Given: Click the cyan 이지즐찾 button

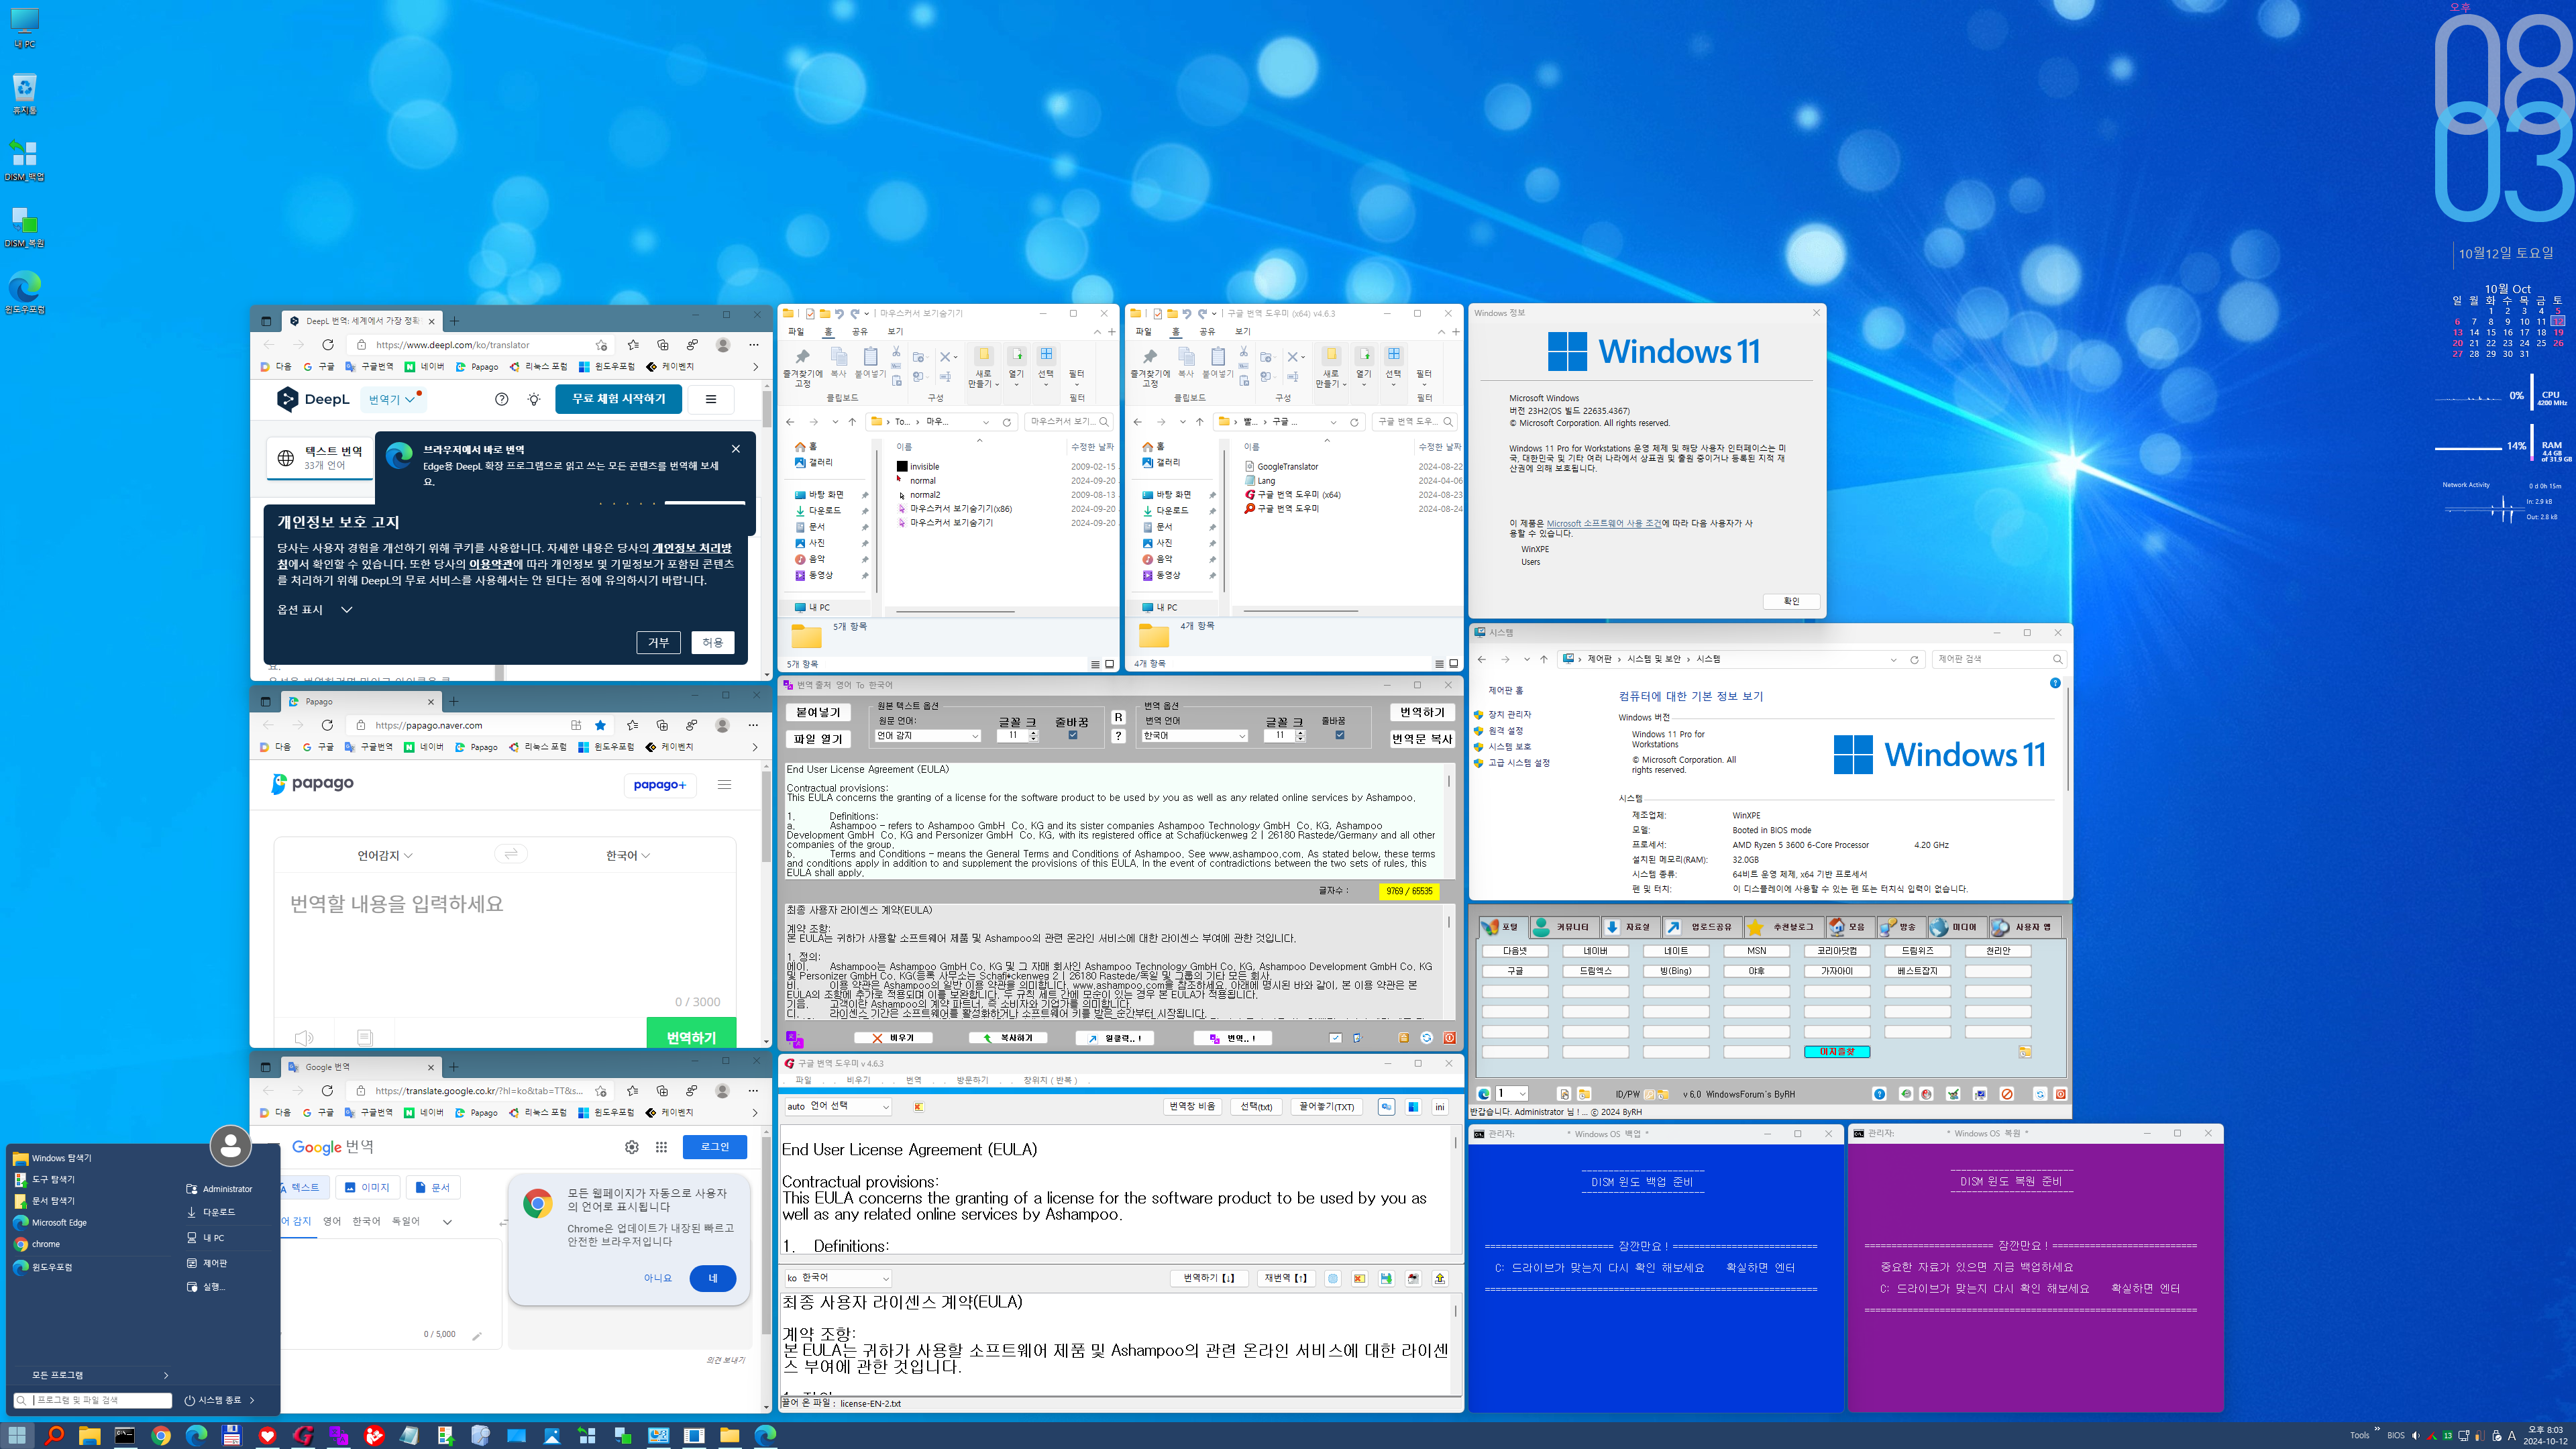Looking at the screenshot, I should pos(1837,1052).
